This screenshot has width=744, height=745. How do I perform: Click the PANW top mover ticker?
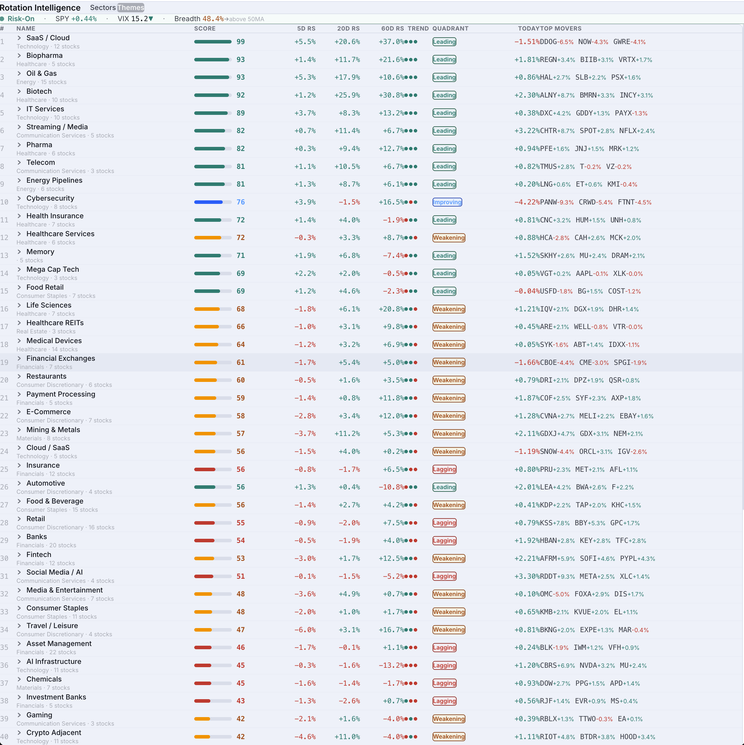[549, 202]
